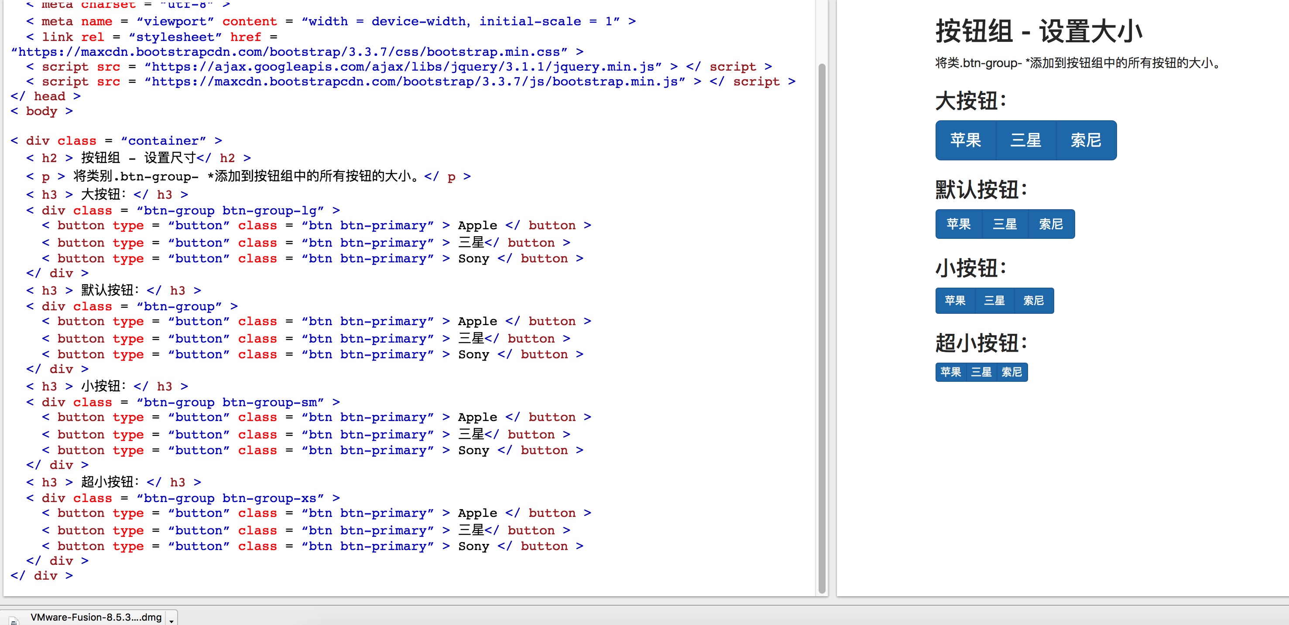Tap 苹果 in the extra-small button group
Image resolution: width=1289 pixels, height=625 pixels.
point(951,372)
